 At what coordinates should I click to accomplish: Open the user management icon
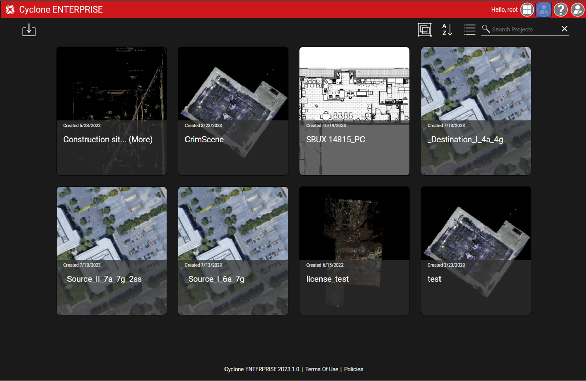544,10
